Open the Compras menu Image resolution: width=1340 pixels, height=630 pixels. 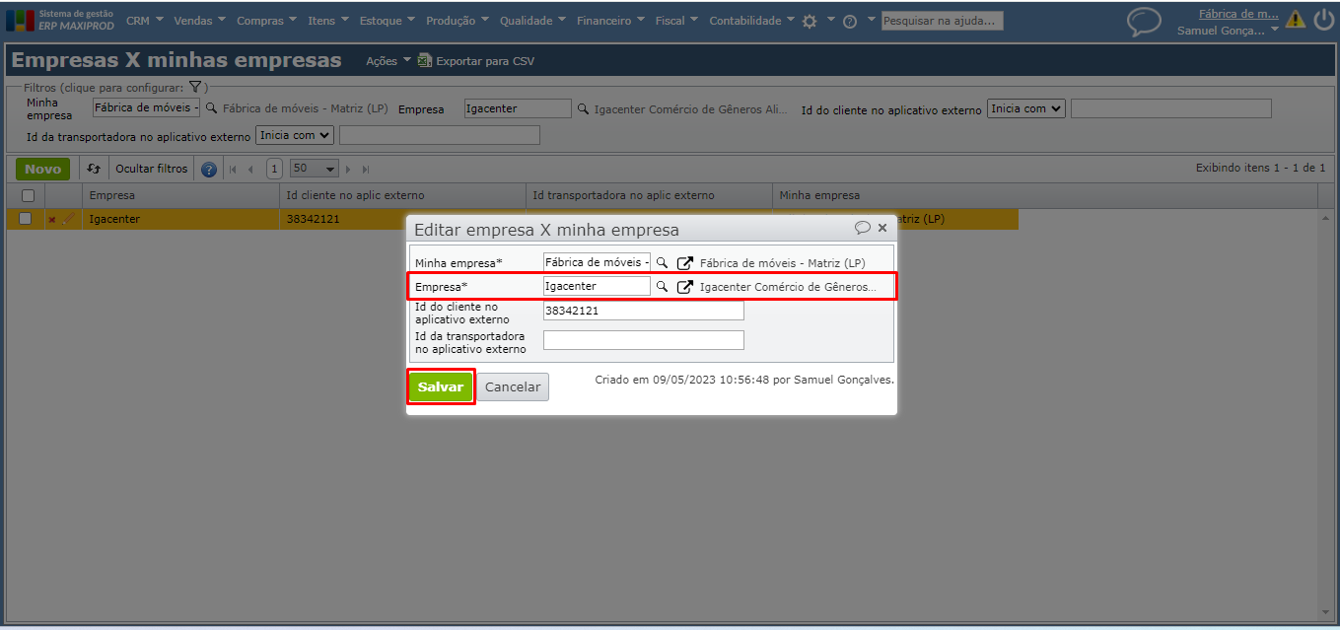click(266, 21)
